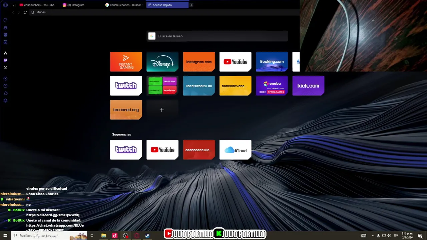Open the Opera GX main menu logo
The image size is (427, 240).
tap(5, 5)
